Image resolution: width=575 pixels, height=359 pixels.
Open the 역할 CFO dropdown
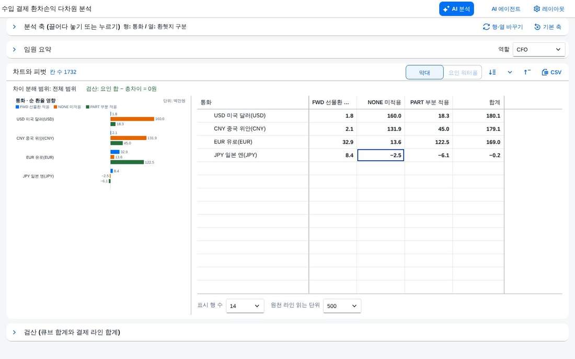pyautogui.click(x=539, y=50)
